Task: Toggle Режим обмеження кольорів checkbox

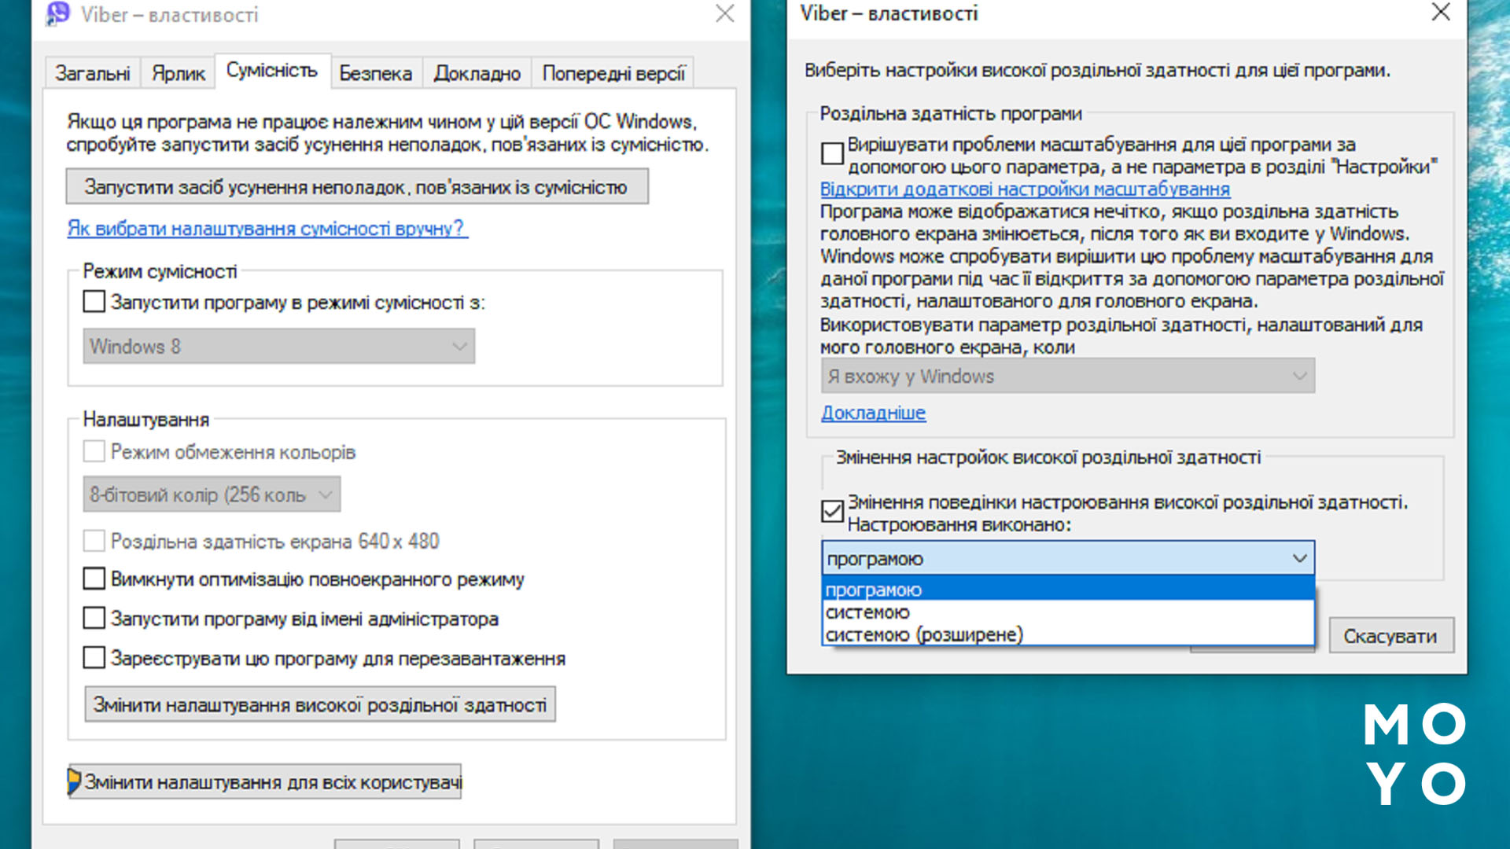Action: click(94, 451)
